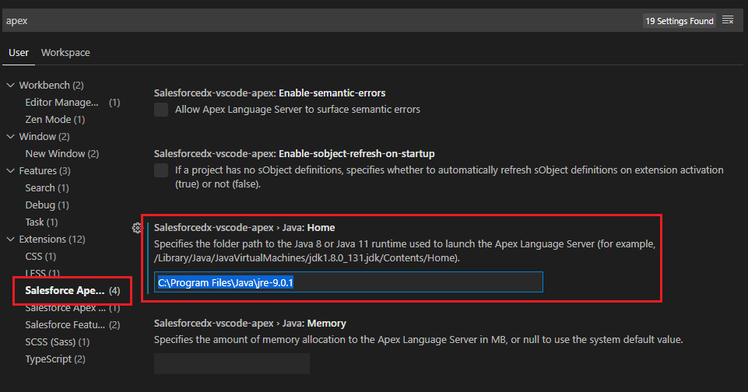This screenshot has width=748, height=392.
Task: Clear settings search filter icon
Action: [x=728, y=20]
